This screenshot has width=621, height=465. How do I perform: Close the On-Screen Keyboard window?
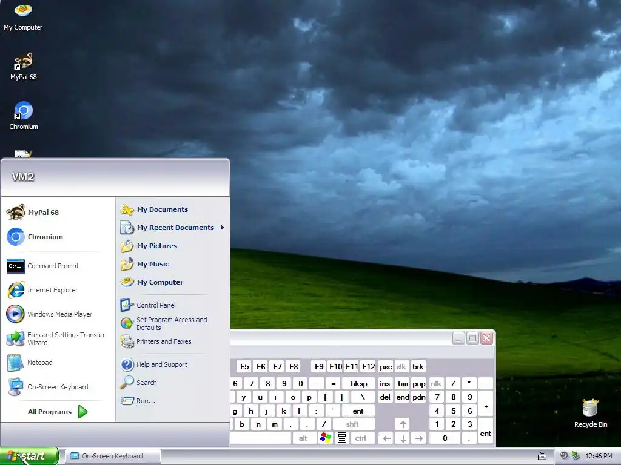[x=487, y=338]
